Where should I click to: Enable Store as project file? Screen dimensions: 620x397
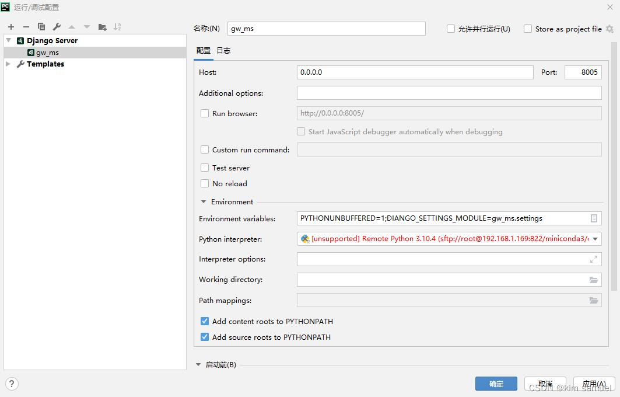pyautogui.click(x=527, y=28)
